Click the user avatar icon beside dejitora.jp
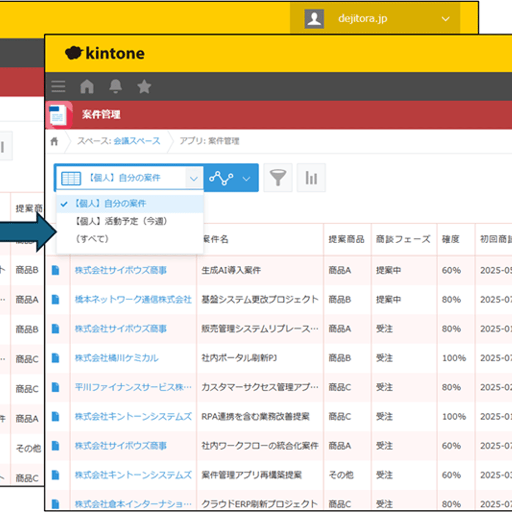 (314, 18)
